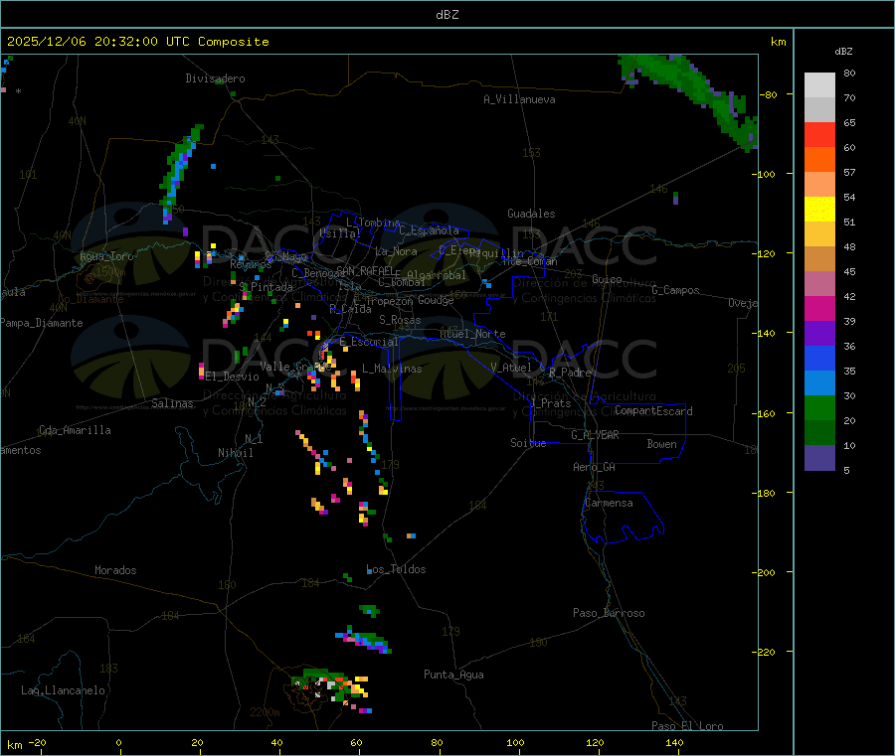This screenshot has width=895, height=756.
Task: Click the Punta_Agua label
Action: point(453,675)
